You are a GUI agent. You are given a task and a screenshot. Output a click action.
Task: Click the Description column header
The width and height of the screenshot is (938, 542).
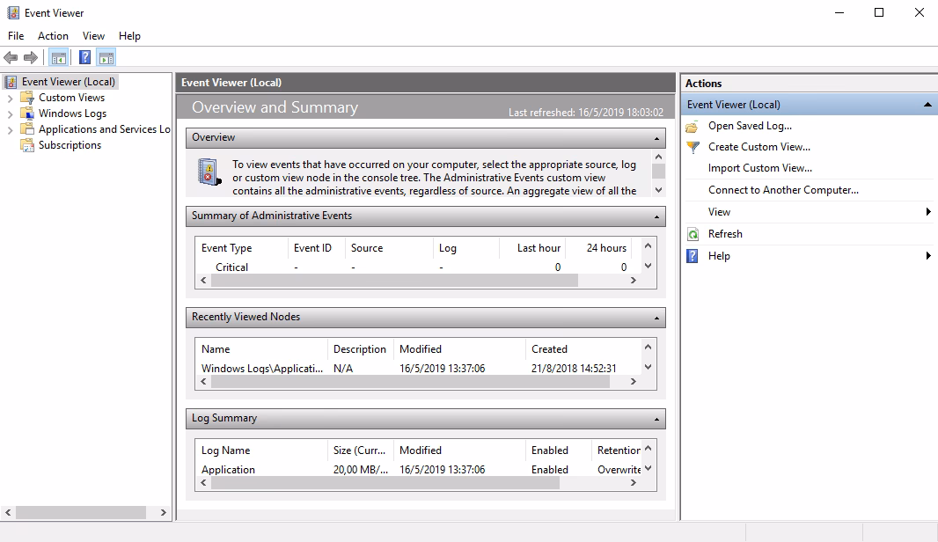360,349
